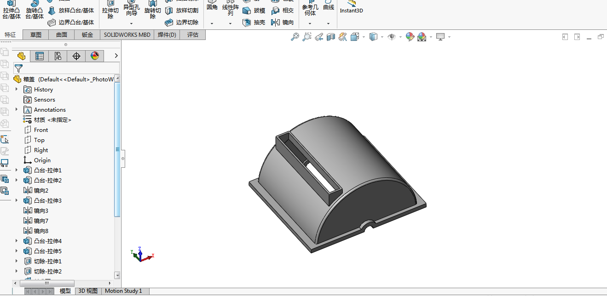Viewport: 607px width, 296px height.
Task: Open the 异型孔向导 dropdown arrow
Action: point(131,23)
